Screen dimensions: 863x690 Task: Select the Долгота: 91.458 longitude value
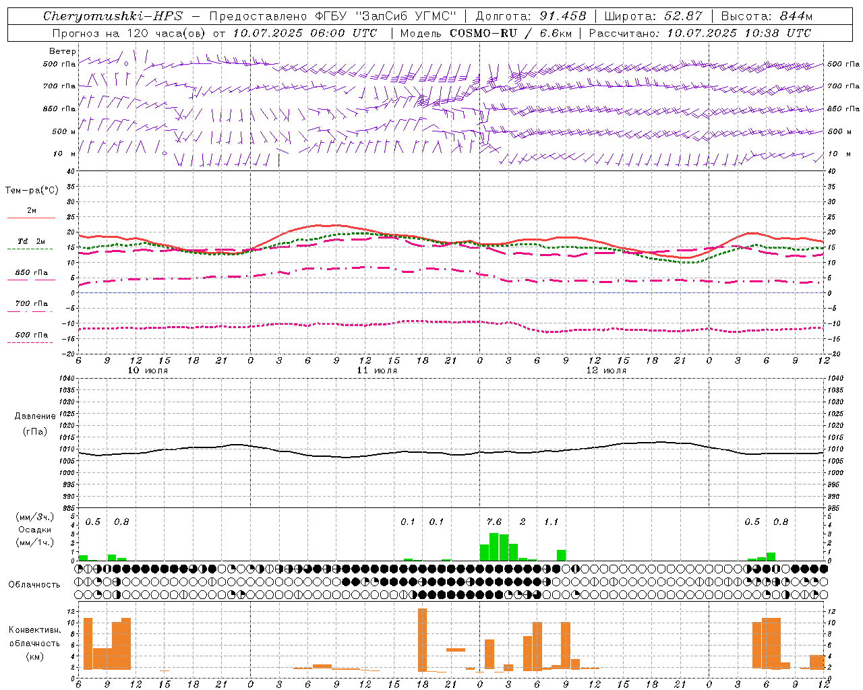point(531,16)
